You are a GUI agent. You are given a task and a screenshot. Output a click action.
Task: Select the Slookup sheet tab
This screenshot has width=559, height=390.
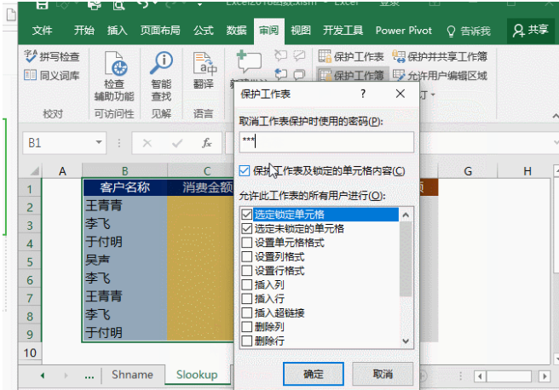coord(197,375)
